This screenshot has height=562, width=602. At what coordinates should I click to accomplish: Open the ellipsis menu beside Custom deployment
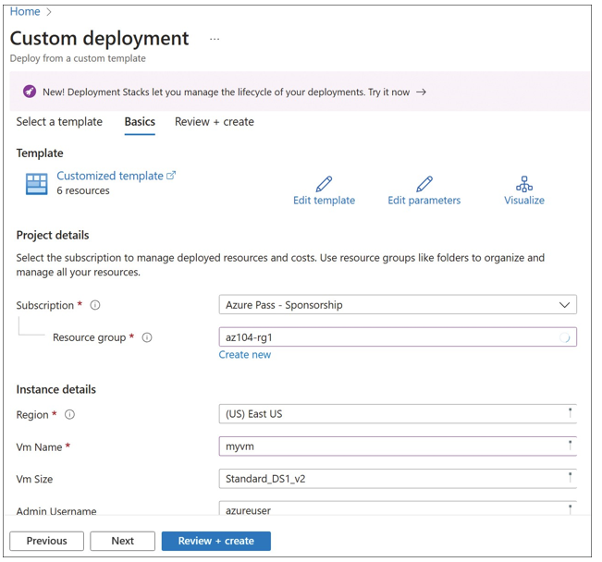tap(215, 39)
